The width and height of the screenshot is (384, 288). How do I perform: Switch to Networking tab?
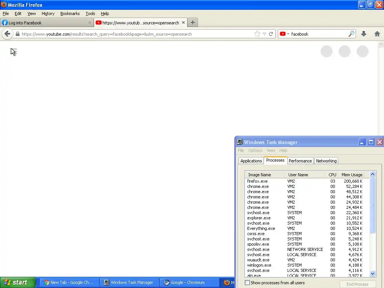(326, 161)
